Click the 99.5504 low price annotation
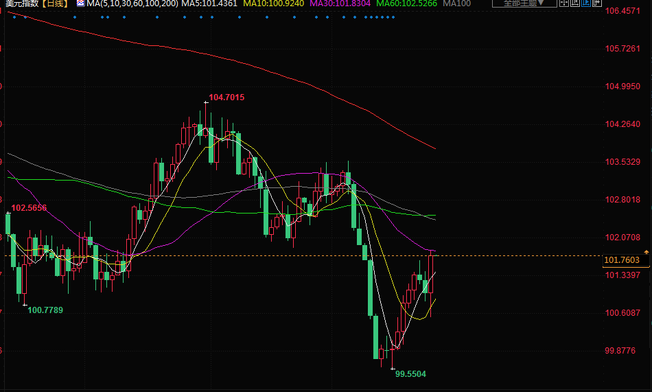652x392 pixels. click(410, 374)
